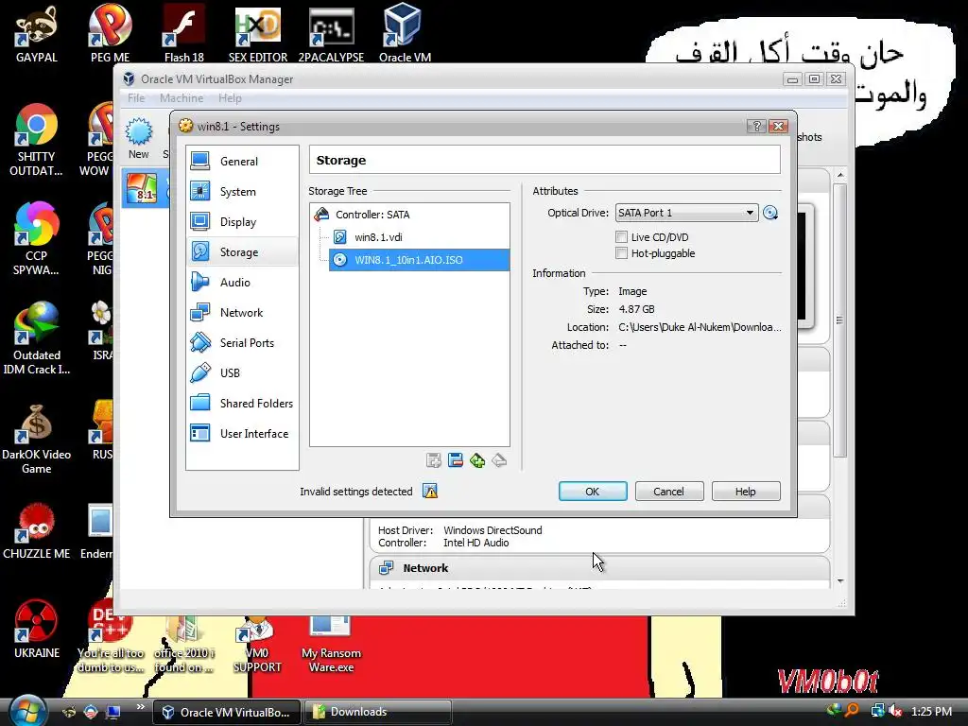Open the File menu in VirtualBox Manager

pyautogui.click(x=136, y=98)
